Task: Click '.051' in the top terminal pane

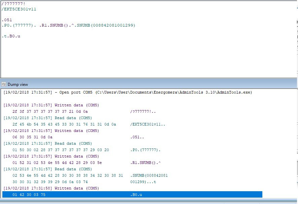Action: tap(7, 20)
